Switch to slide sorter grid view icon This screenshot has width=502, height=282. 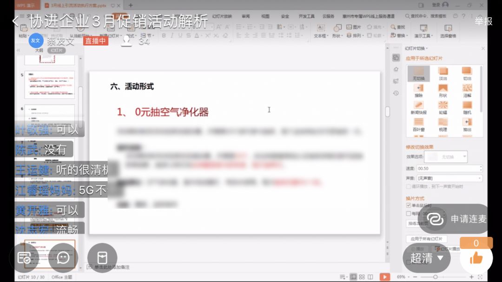pyautogui.click(x=362, y=277)
